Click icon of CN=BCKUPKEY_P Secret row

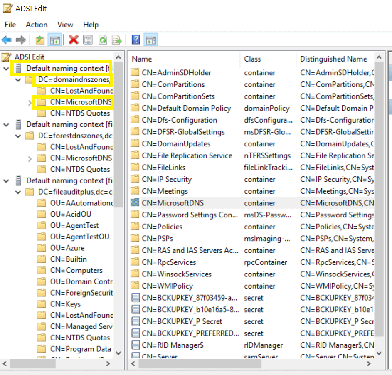click(x=135, y=321)
